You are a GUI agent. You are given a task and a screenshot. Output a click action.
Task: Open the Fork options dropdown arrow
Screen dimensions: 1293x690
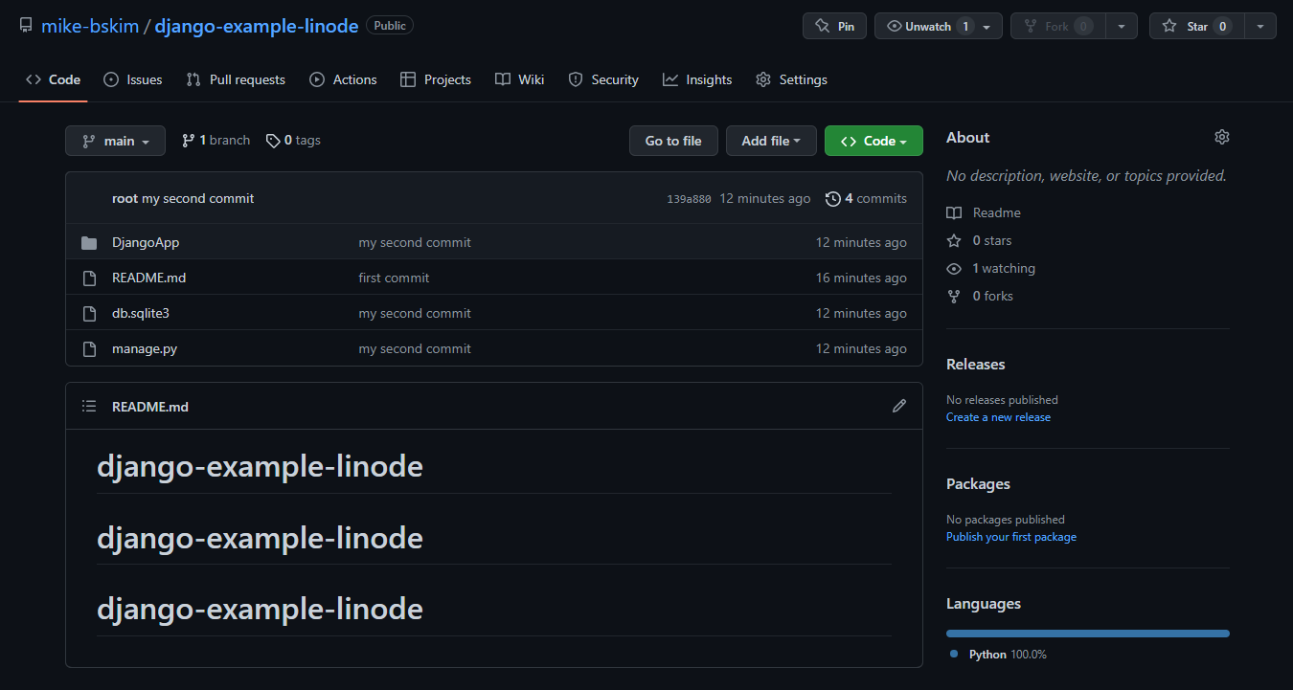click(x=1122, y=26)
